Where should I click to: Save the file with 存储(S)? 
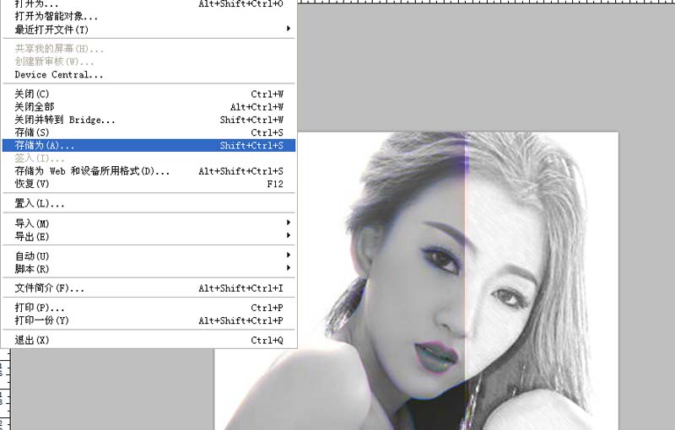pos(32,132)
